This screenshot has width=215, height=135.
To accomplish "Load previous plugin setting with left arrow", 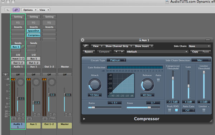I will coord(116,52).
